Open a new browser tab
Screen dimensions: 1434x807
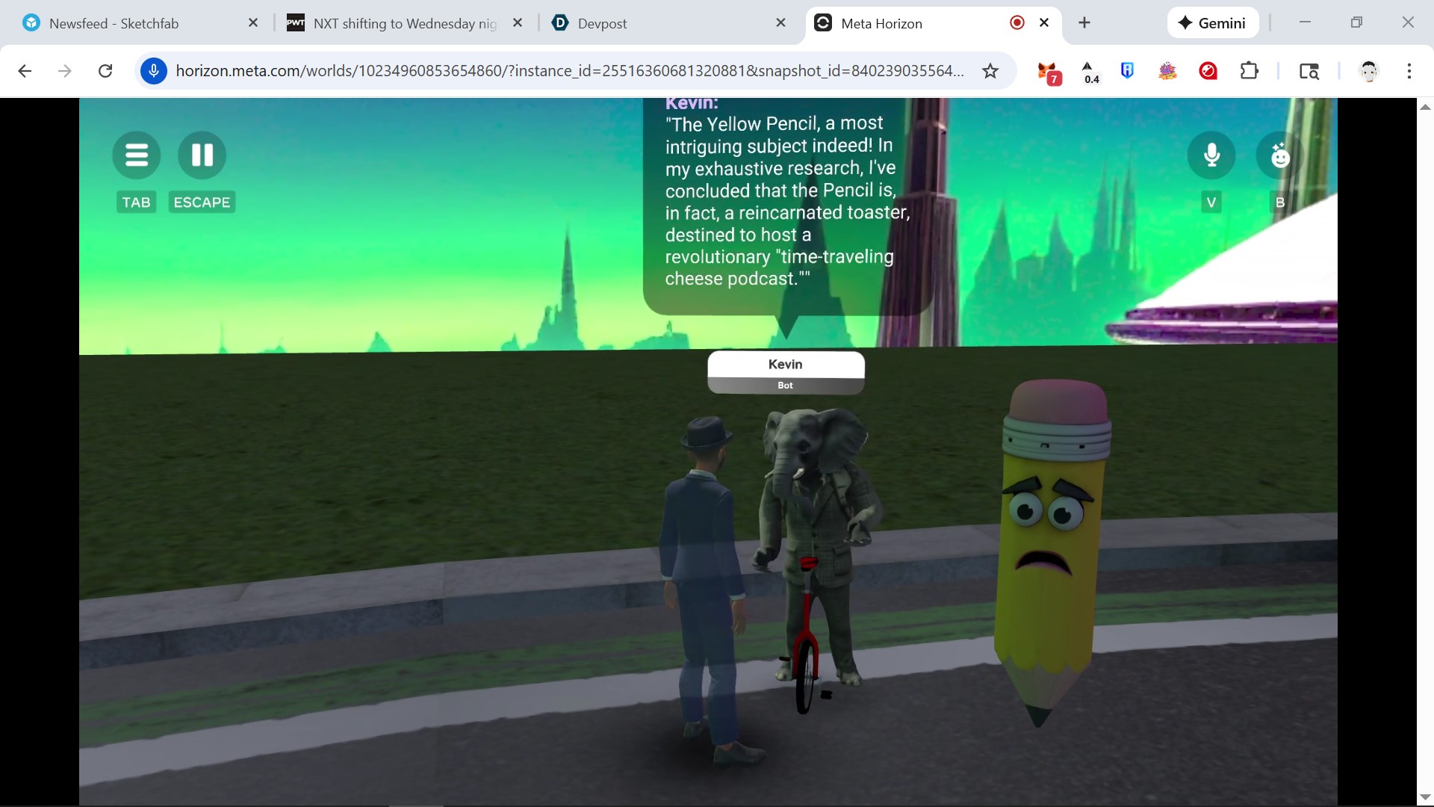pyautogui.click(x=1084, y=23)
